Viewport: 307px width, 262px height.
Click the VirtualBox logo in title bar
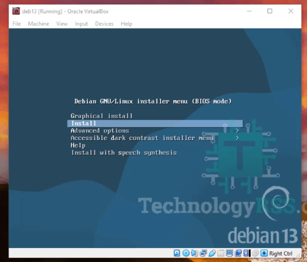(x=16, y=11)
